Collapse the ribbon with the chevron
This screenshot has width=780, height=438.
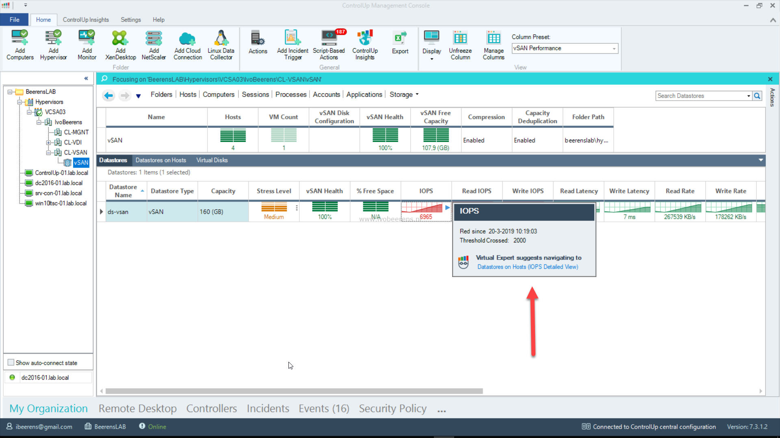pyautogui.click(x=773, y=20)
